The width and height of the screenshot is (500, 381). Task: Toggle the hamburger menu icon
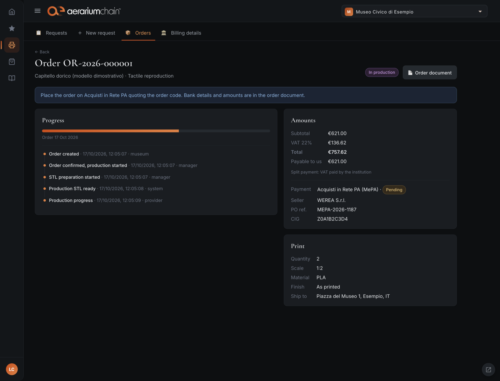pos(37,11)
